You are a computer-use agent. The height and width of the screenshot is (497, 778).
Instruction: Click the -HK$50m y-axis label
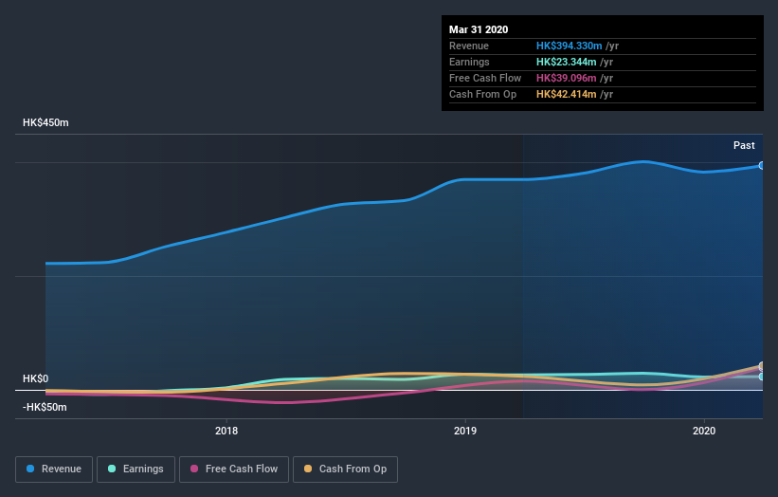[45, 407]
